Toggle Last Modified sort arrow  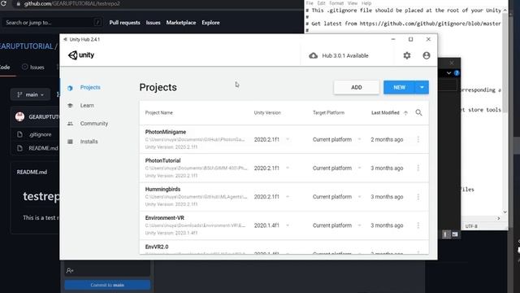point(405,113)
